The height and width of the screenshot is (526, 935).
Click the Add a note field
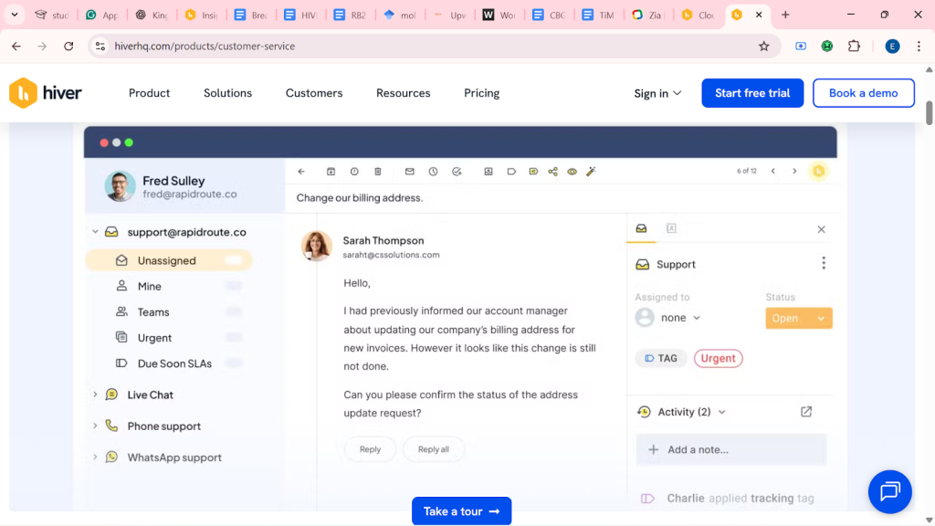pos(730,449)
